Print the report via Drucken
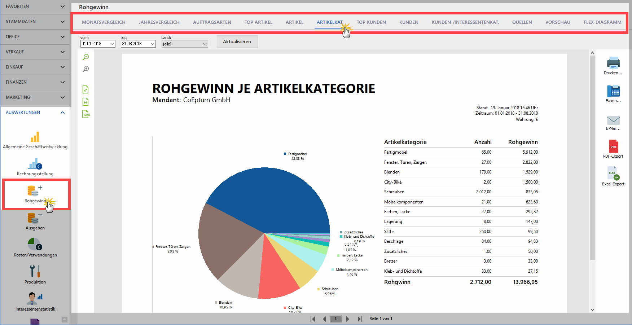Image resolution: width=632 pixels, height=325 pixels. 613,66
